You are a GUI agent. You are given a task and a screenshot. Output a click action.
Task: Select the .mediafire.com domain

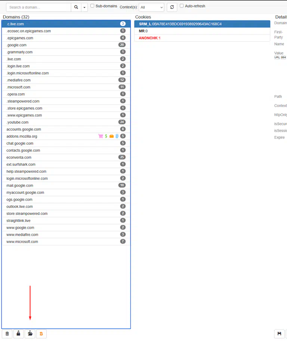point(66,80)
